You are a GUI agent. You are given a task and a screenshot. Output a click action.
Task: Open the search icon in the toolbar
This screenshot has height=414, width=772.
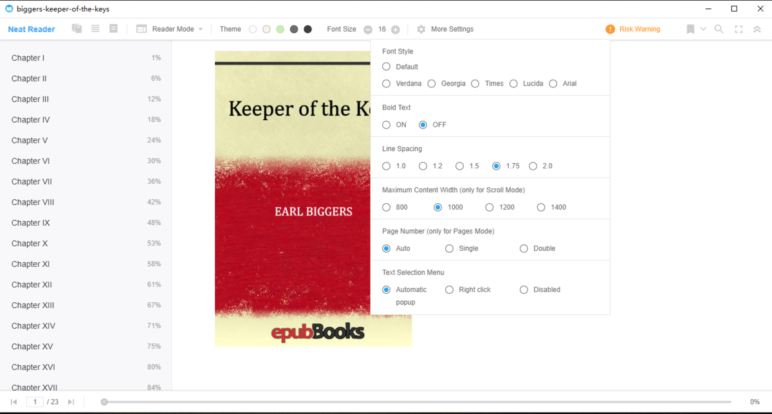[719, 29]
